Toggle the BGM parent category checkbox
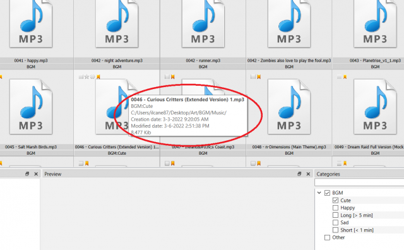This screenshot has height=250, width=404. [327, 193]
